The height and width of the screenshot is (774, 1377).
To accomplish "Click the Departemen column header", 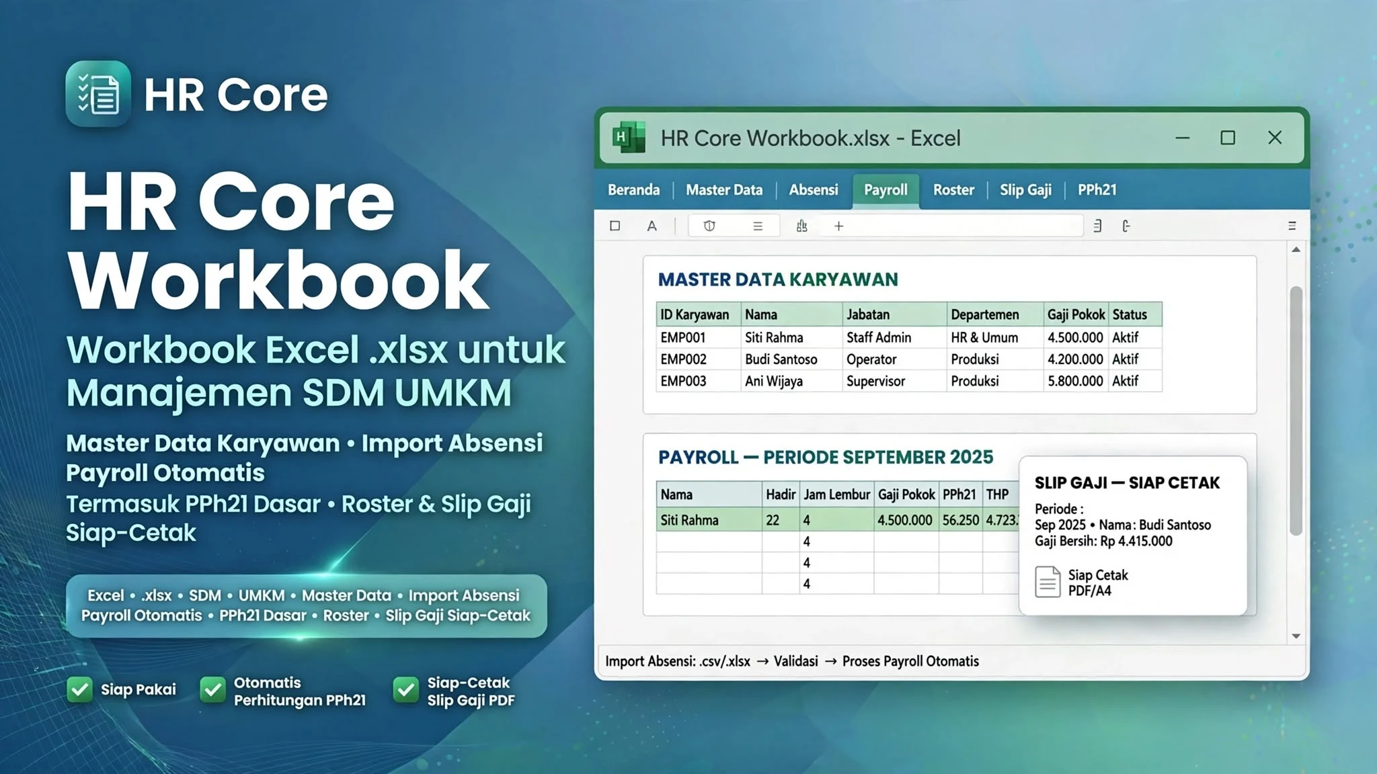I will [x=994, y=314].
